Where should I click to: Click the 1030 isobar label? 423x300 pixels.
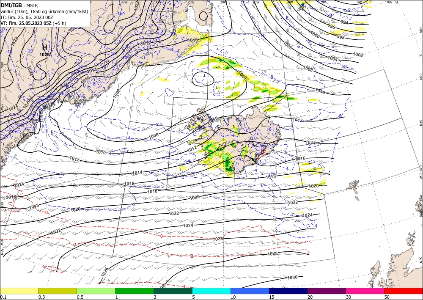tap(292, 277)
